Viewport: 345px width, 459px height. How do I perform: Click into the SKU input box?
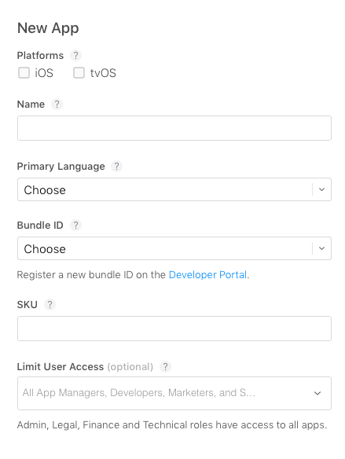pyautogui.click(x=174, y=329)
